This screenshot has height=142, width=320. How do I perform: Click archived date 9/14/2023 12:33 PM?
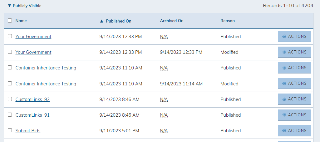(181, 52)
